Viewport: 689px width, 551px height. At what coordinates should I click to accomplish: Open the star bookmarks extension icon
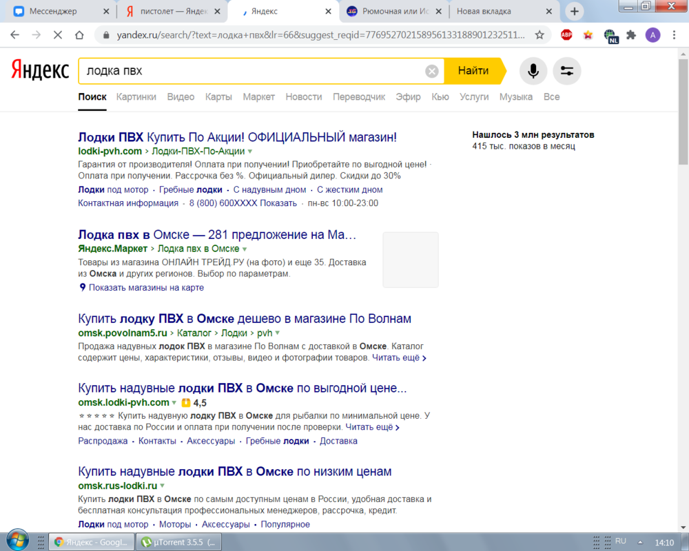pyautogui.click(x=588, y=35)
